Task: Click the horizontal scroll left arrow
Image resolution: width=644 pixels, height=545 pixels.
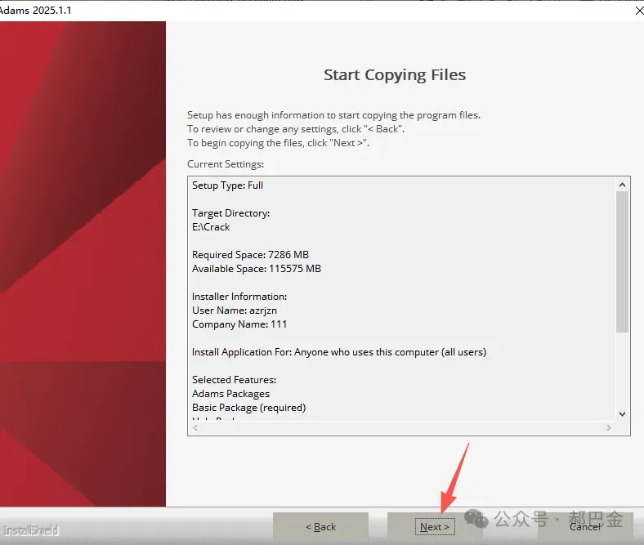Action: click(x=195, y=427)
